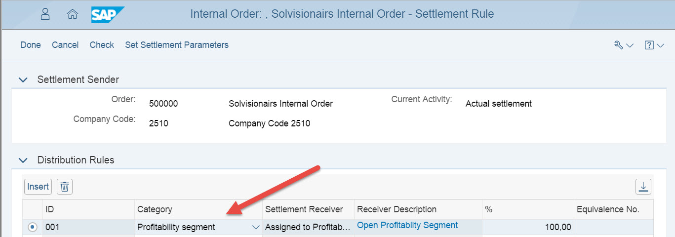The width and height of the screenshot is (675, 237).
Task: Click the Settlement Receiver cell for rule 001
Action: (308, 227)
